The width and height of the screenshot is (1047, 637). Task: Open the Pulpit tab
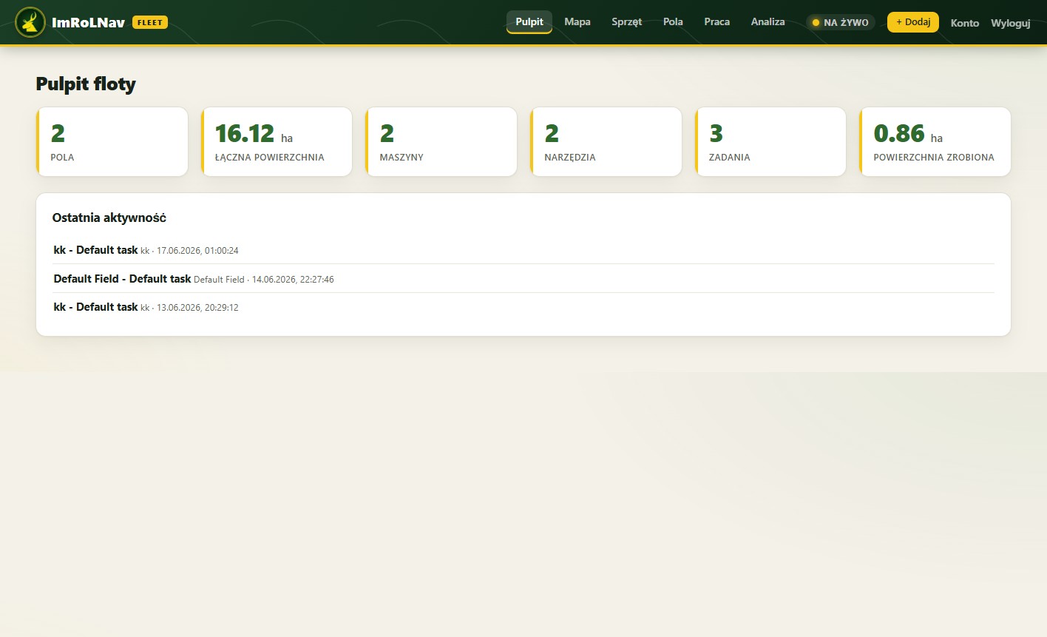coord(529,22)
